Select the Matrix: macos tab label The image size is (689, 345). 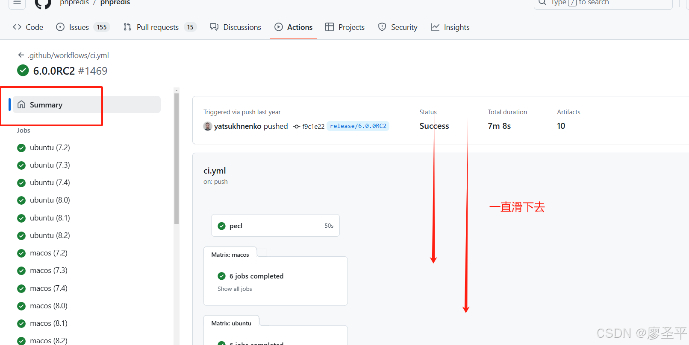tap(230, 255)
